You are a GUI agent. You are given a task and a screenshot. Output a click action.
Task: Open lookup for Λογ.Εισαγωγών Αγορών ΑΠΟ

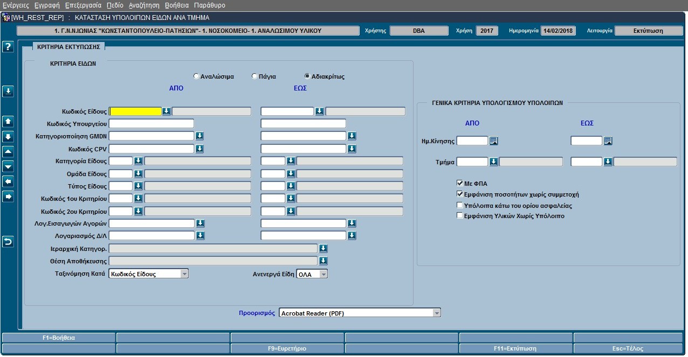pyautogui.click(x=199, y=223)
